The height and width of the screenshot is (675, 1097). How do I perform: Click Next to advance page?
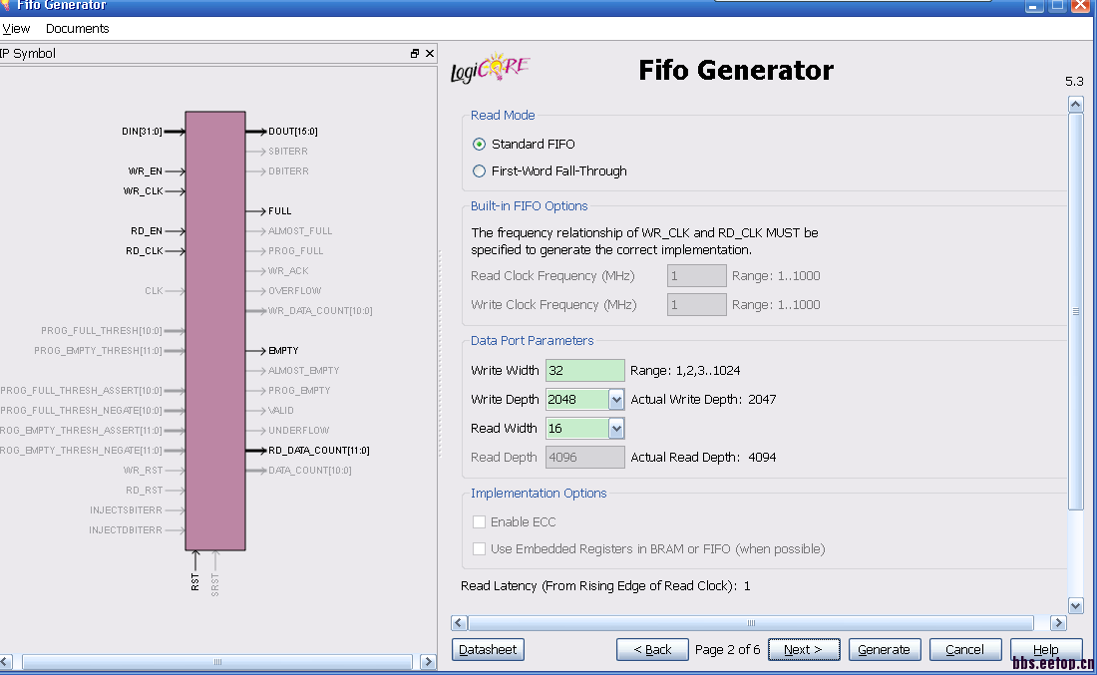click(x=803, y=650)
